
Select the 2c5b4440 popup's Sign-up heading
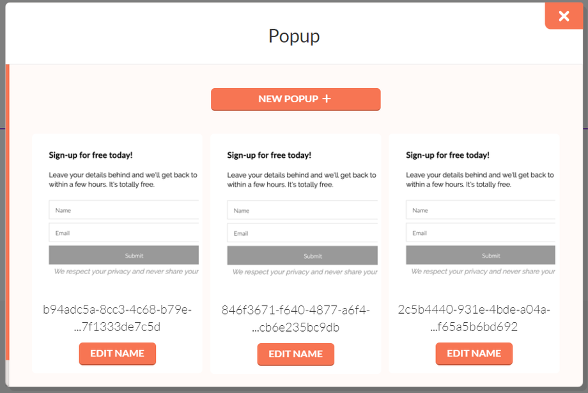tap(447, 155)
